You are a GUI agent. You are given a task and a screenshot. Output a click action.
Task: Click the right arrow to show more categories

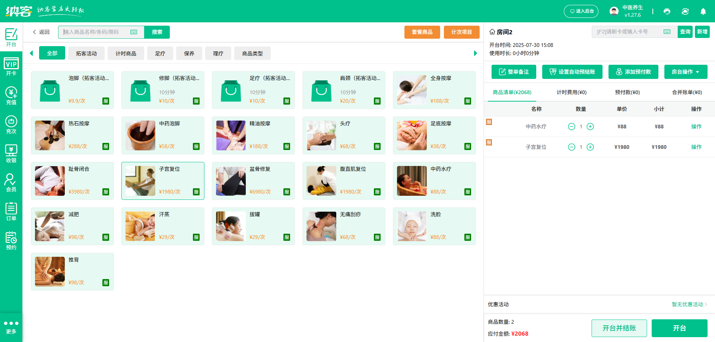pyautogui.click(x=475, y=53)
